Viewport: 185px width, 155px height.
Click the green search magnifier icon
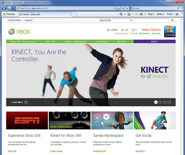point(172,20)
